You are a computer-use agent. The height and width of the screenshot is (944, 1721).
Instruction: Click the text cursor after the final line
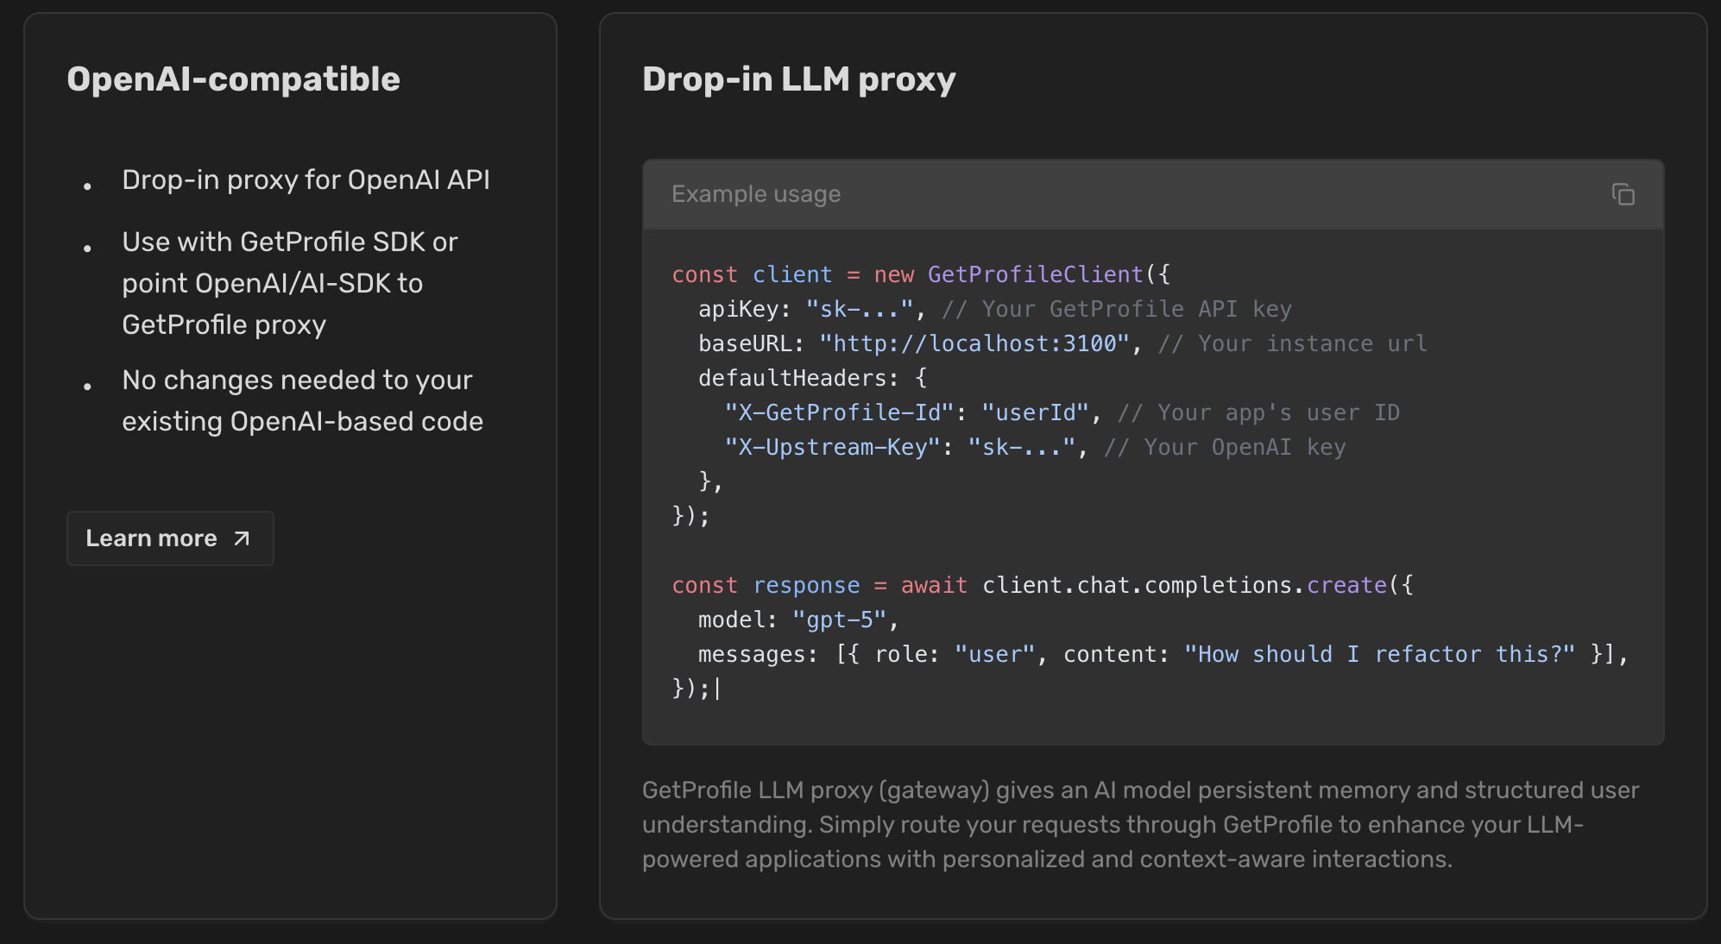[717, 689]
